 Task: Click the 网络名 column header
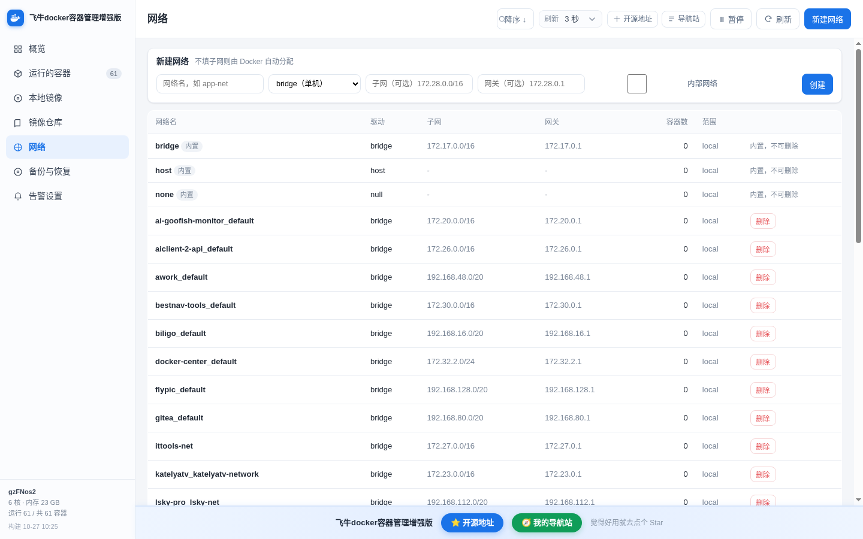[x=166, y=122]
